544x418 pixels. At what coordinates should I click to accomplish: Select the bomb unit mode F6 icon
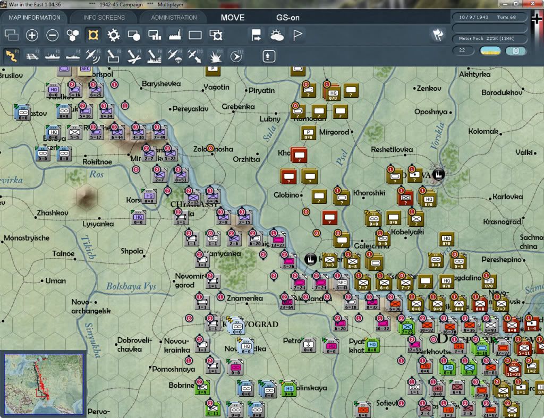tap(114, 56)
